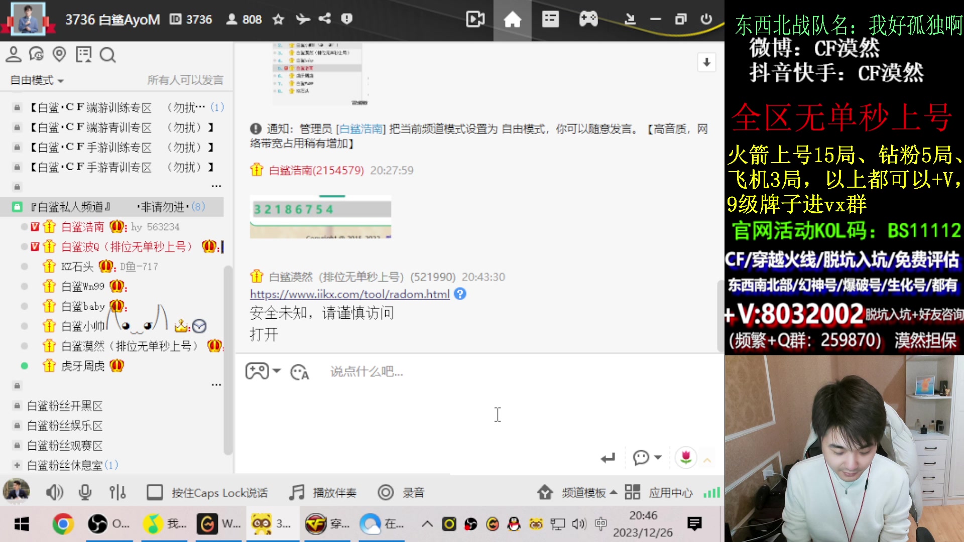
Task: Toggle the 按住Caps Lock说话 checkbox
Action: tap(154, 493)
